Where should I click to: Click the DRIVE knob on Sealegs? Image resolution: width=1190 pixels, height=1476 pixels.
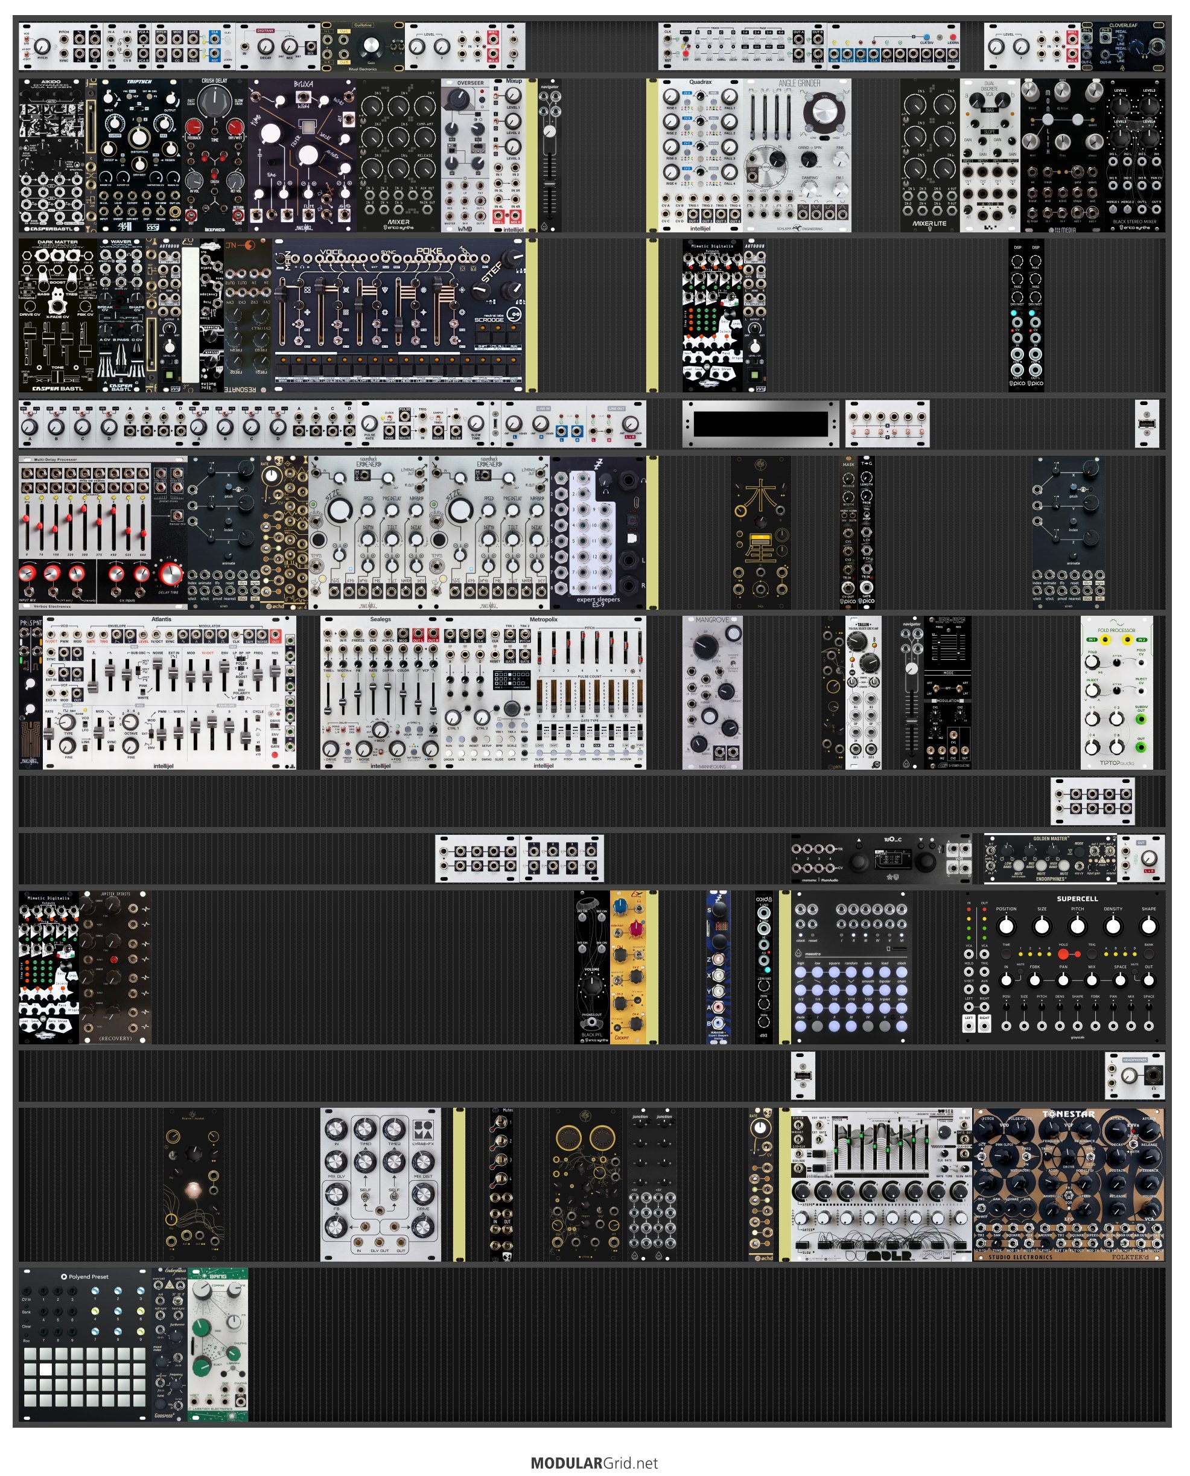click(x=331, y=748)
